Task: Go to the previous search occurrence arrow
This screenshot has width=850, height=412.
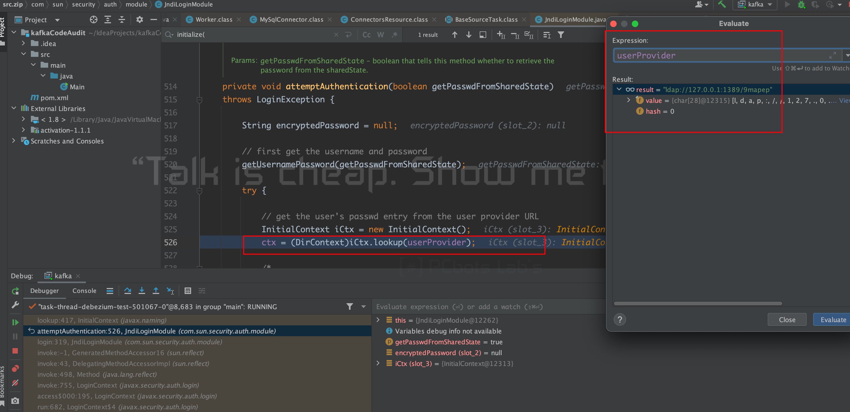Action: (454, 35)
